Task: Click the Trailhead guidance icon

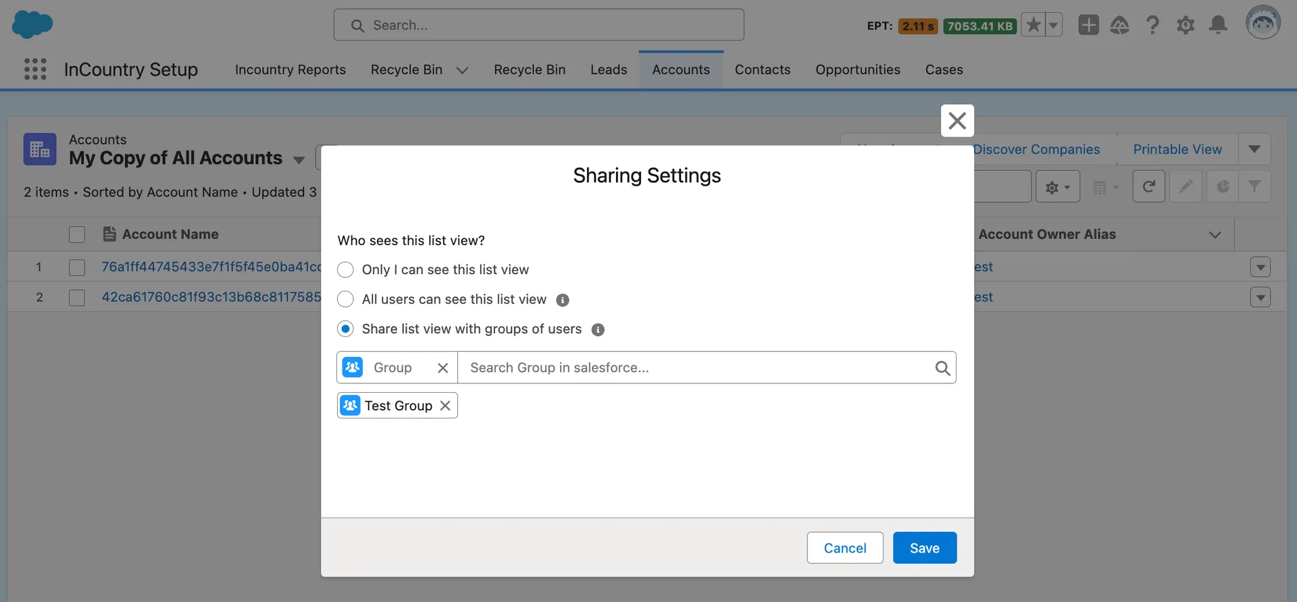Action: [1119, 26]
